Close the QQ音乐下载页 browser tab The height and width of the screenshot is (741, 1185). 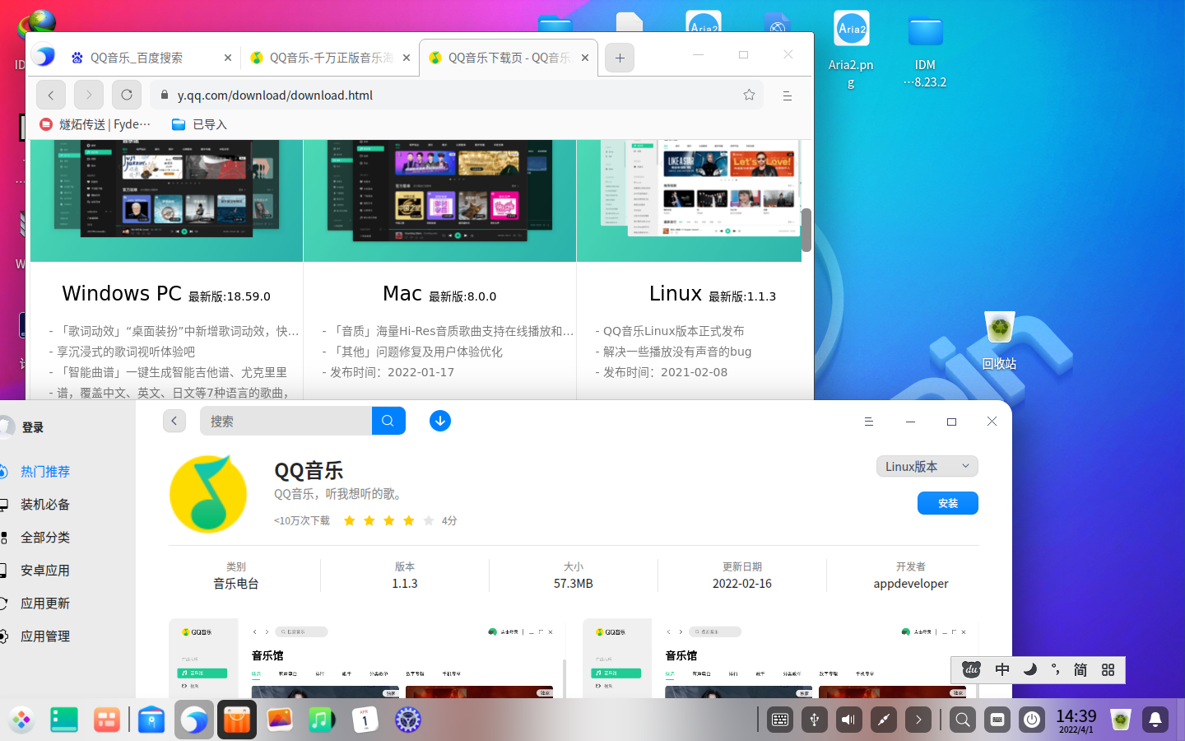click(585, 58)
